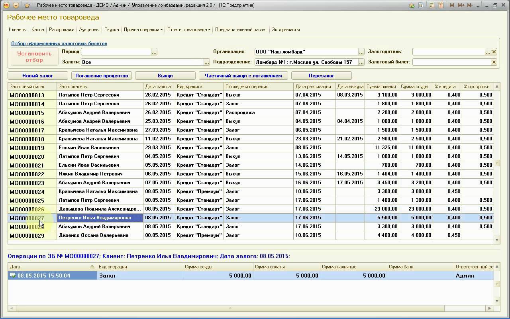Click into the Период input field
The image size is (510, 319).
tap(116, 51)
